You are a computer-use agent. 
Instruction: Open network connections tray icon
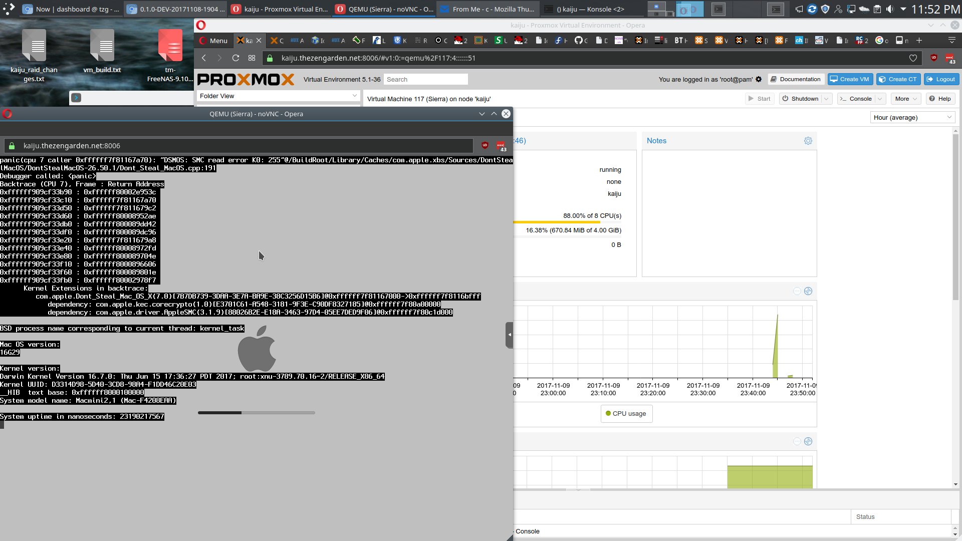[851, 9]
